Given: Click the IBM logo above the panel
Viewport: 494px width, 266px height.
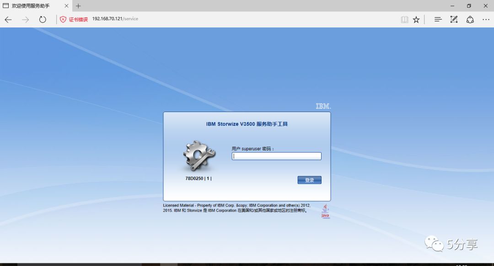Looking at the screenshot, I should pos(323,106).
